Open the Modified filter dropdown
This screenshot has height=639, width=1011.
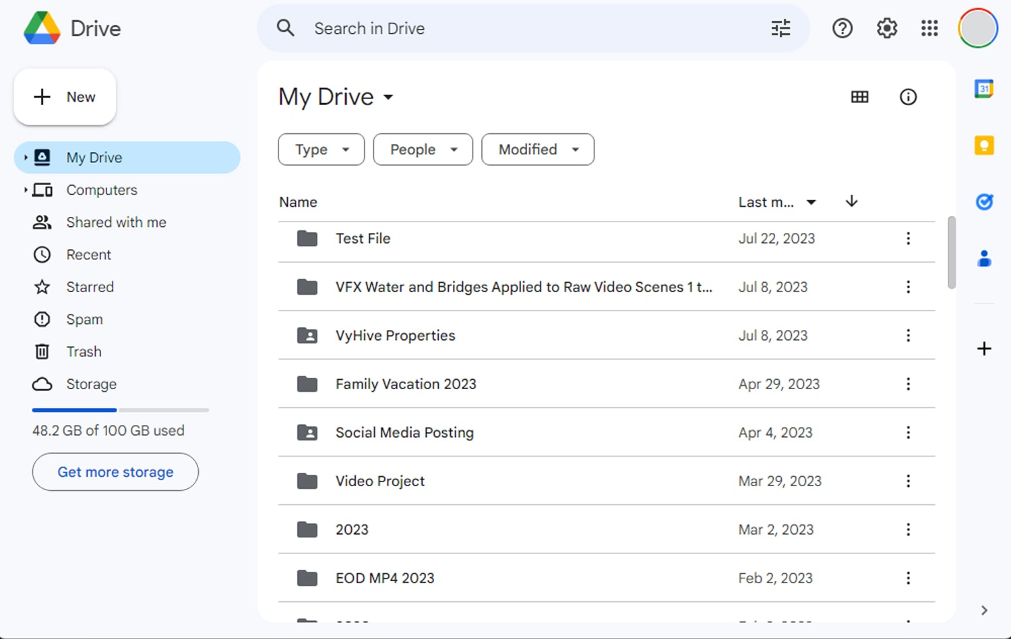tap(537, 149)
